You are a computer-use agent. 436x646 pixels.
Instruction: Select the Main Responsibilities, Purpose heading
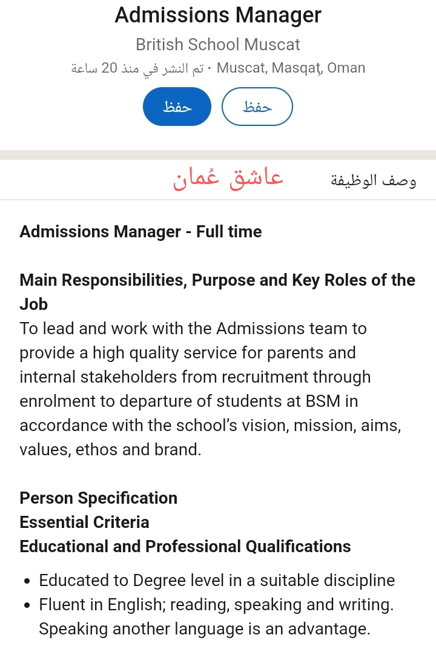(217, 280)
